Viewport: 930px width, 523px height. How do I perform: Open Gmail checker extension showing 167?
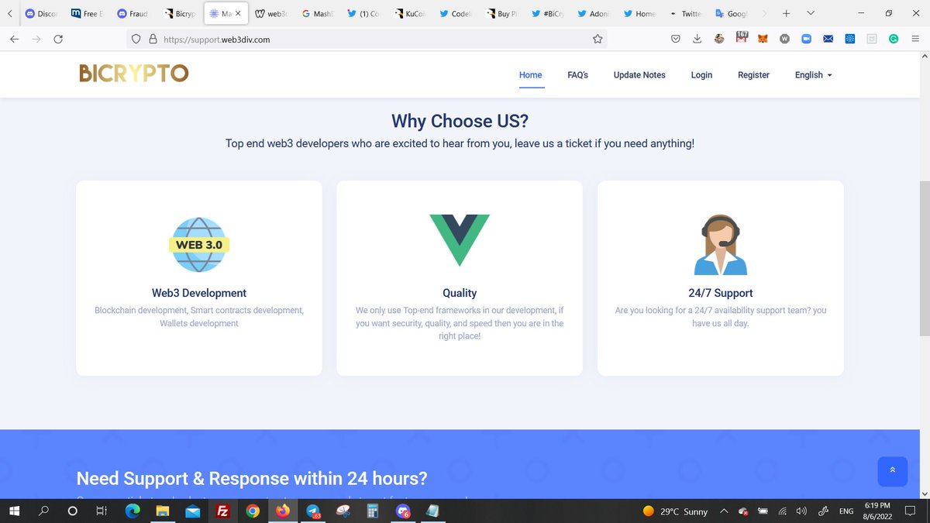[x=741, y=37]
